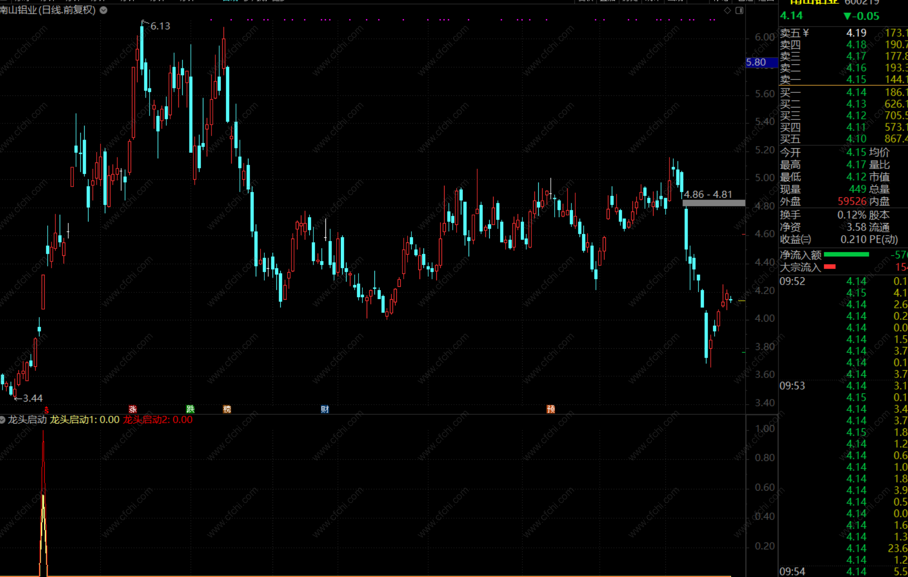Screen dimensions: 908x577
Task: Click the blue 财 financial report marker
Action: (x=325, y=409)
